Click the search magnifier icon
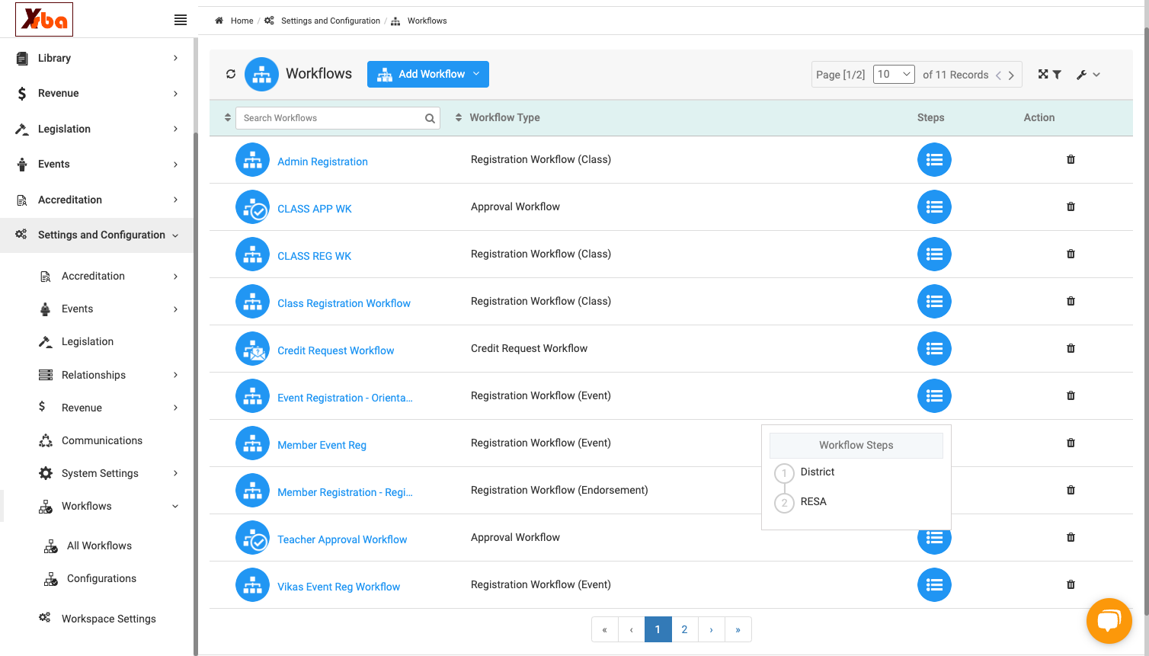Image resolution: width=1149 pixels, height=656 pixels. 430,118
